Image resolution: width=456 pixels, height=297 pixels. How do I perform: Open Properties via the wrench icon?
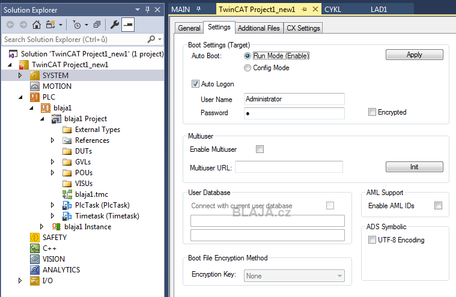(115, 25)
